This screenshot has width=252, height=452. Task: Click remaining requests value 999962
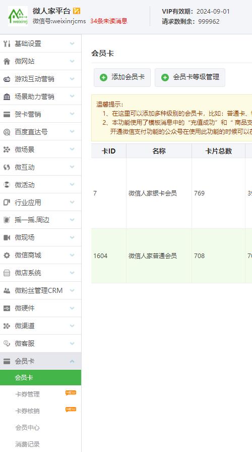209,22
